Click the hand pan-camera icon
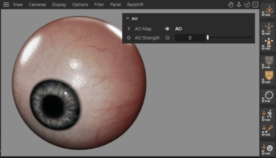276x158 pixels. pyautogui.click(x=231, y=5)
